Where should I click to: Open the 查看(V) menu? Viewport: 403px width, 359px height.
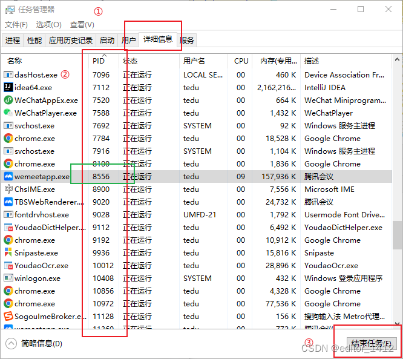coord(82,25)
